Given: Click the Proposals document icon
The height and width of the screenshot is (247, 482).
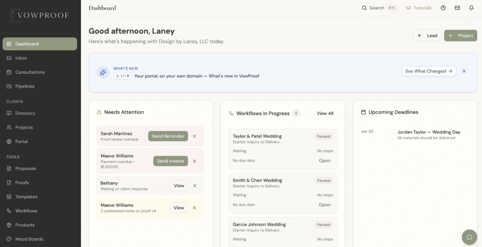Looking at the screenshot, I should click(9, 169).
